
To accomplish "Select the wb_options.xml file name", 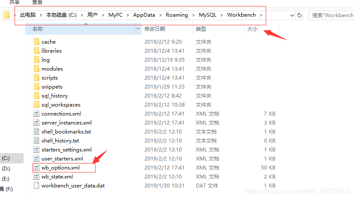I will [x=60, y=168].
